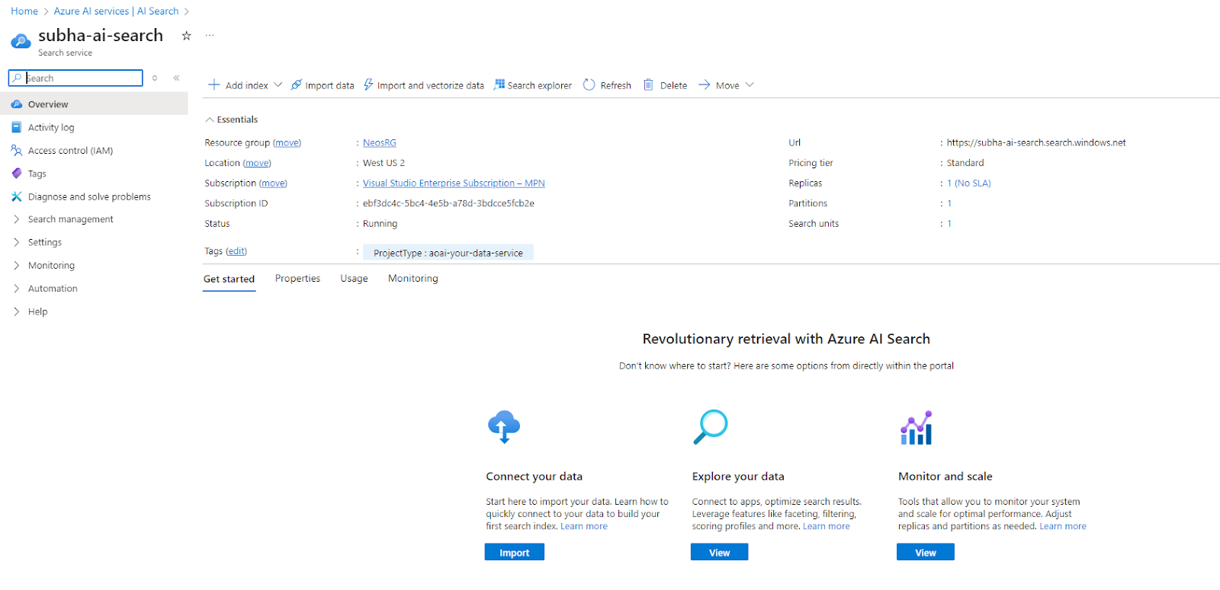Open Visual Studio Enterprise Subscription link
Image resolution: width=1220 pixels, height=590 pixels.
(454, 183)
